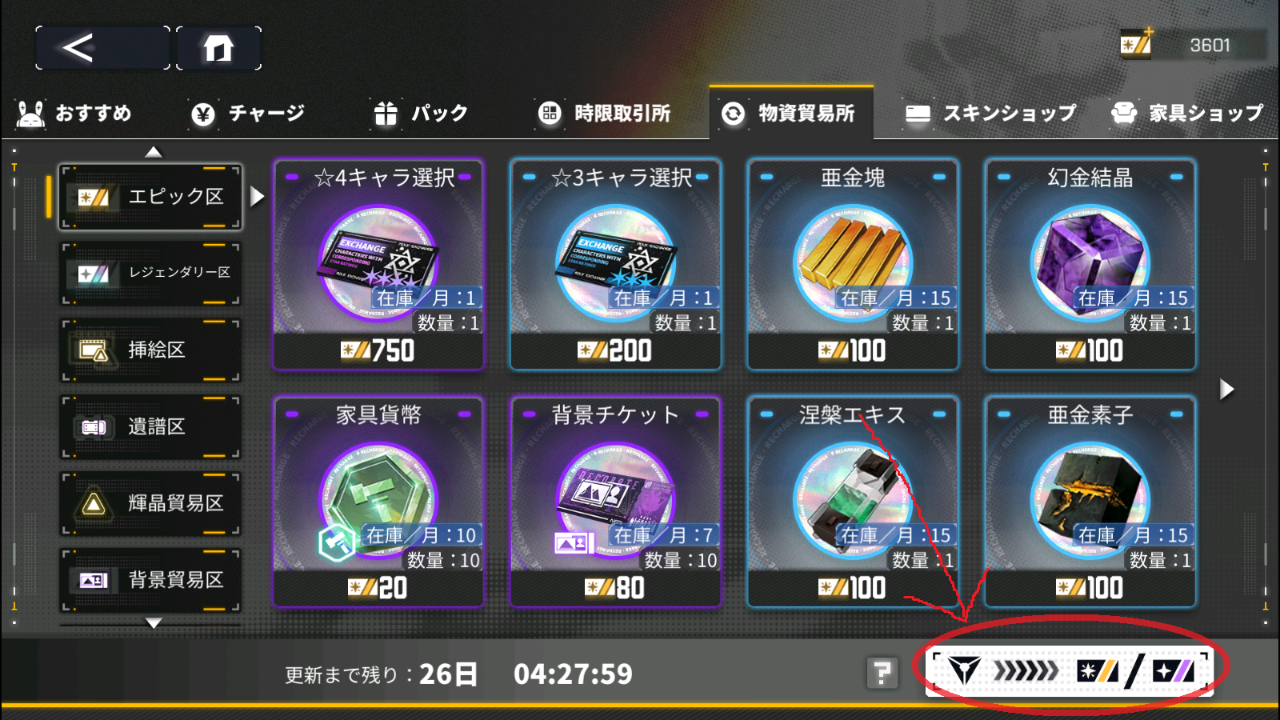Switch to the 時限取引所 tab
The height and width of the screenshot is (720, 1280).
point(605,113)
